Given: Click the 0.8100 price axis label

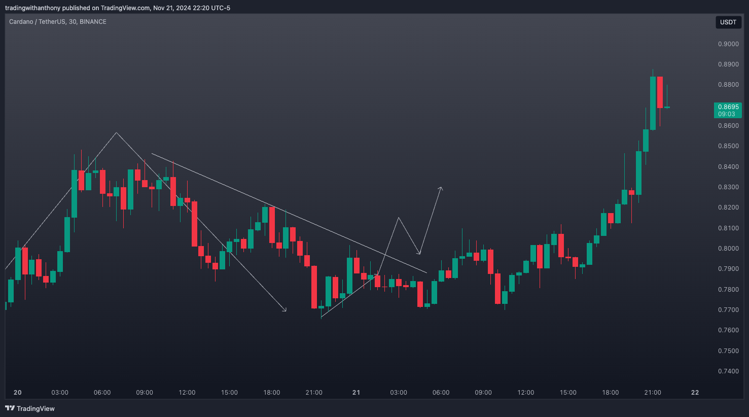Looking at the screenshot, I should click(x=728, y=228).
